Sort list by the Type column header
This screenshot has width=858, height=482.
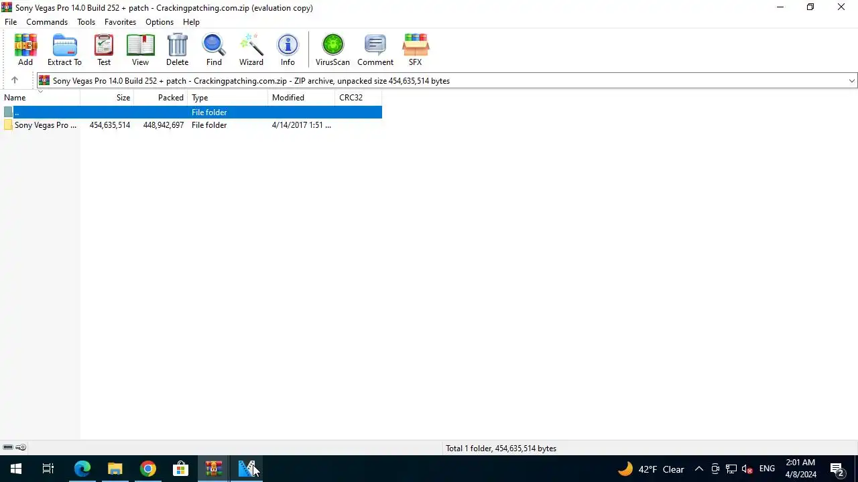pos(228,98)
